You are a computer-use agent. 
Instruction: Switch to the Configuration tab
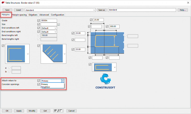(x=58, y=15)
